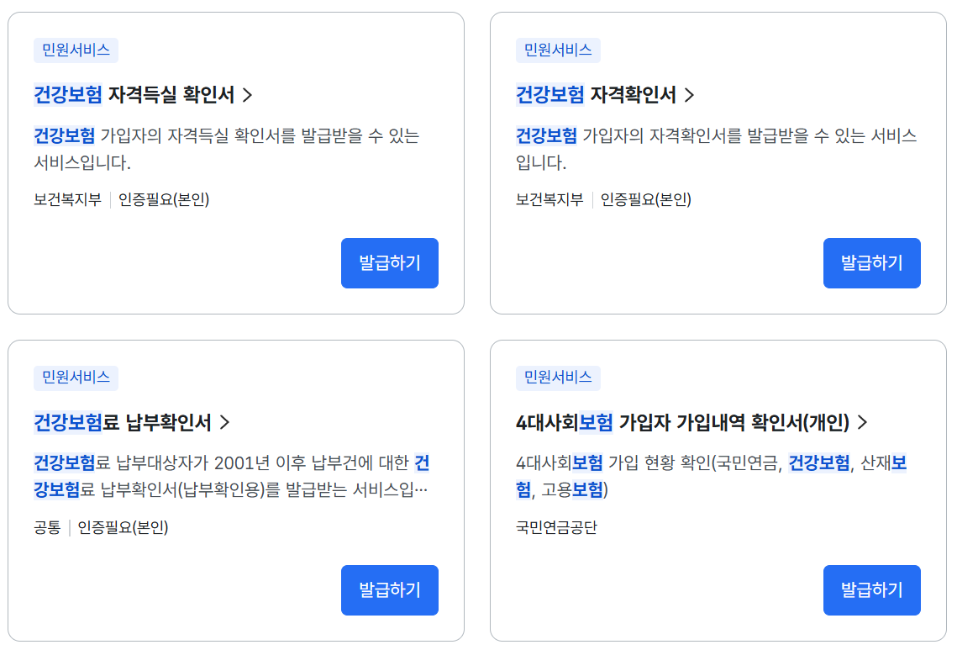
Task: Click the chevron after 납부확인서 title
Action: click(223, 423)
